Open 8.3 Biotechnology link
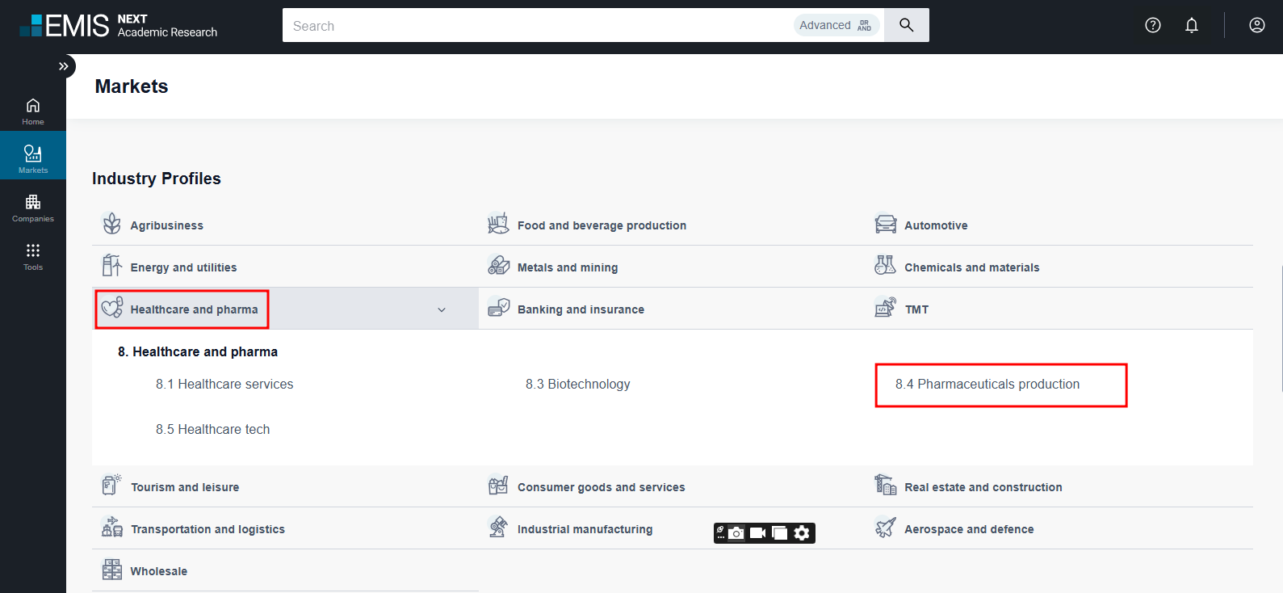 click(577, 385)
